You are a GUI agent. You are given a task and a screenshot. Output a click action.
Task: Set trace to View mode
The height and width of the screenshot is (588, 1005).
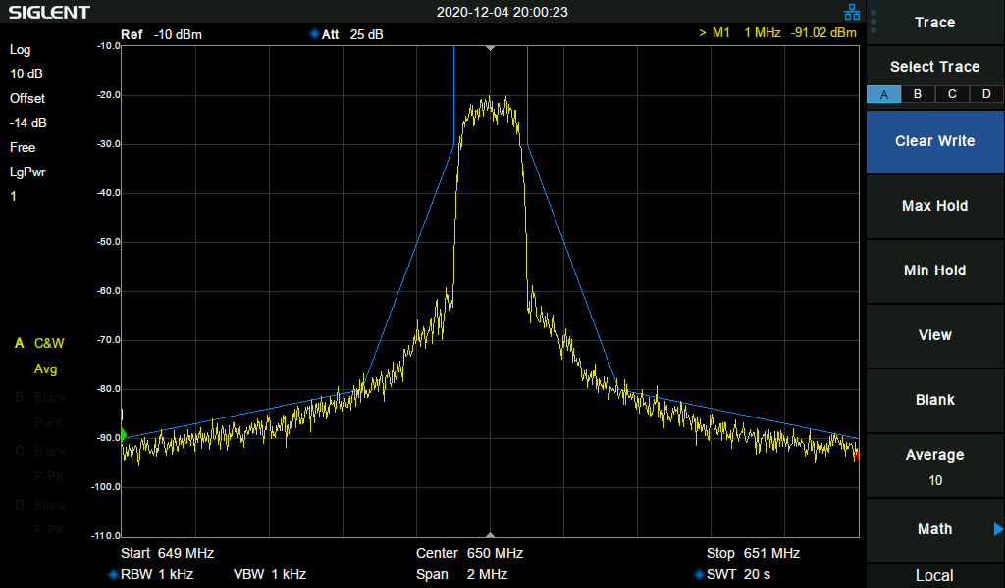click(x=935, y=335)
